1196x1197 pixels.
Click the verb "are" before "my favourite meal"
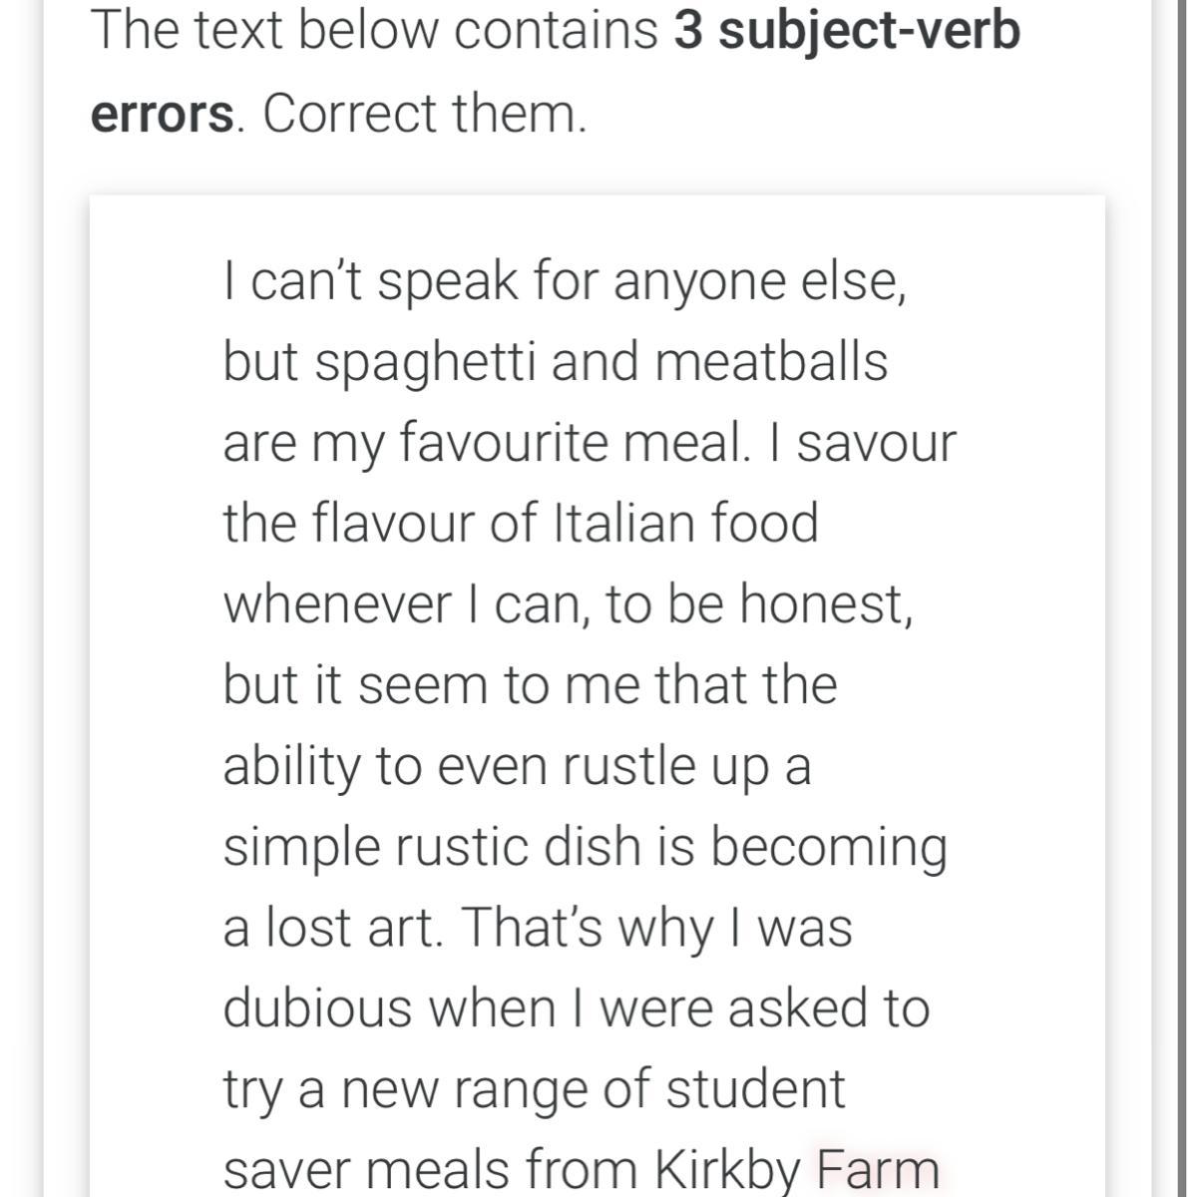(259, 444)
